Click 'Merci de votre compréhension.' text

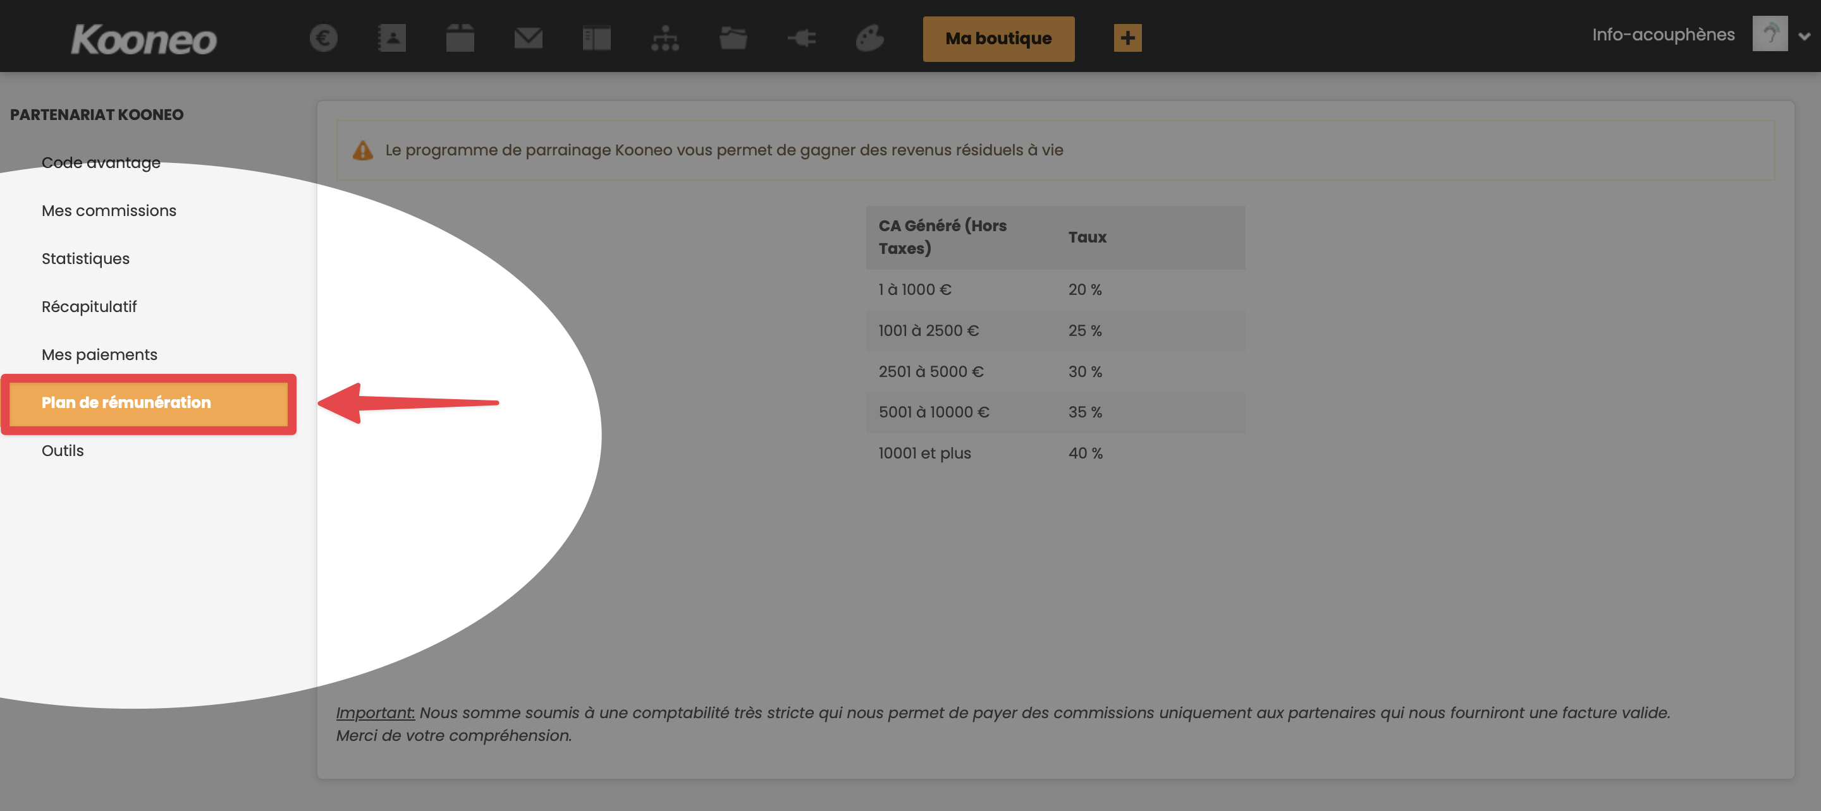click(454, 735)
